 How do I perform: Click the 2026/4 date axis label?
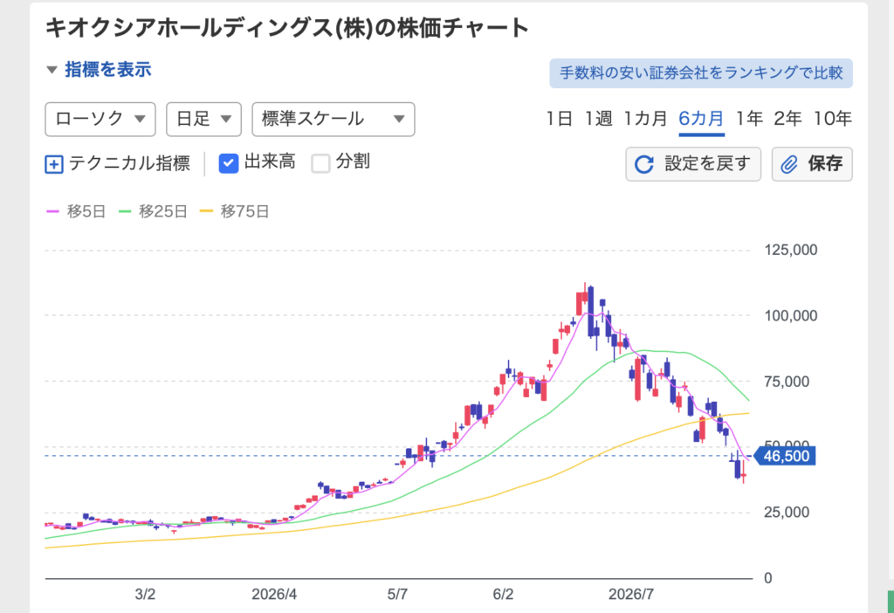(274, 594)
